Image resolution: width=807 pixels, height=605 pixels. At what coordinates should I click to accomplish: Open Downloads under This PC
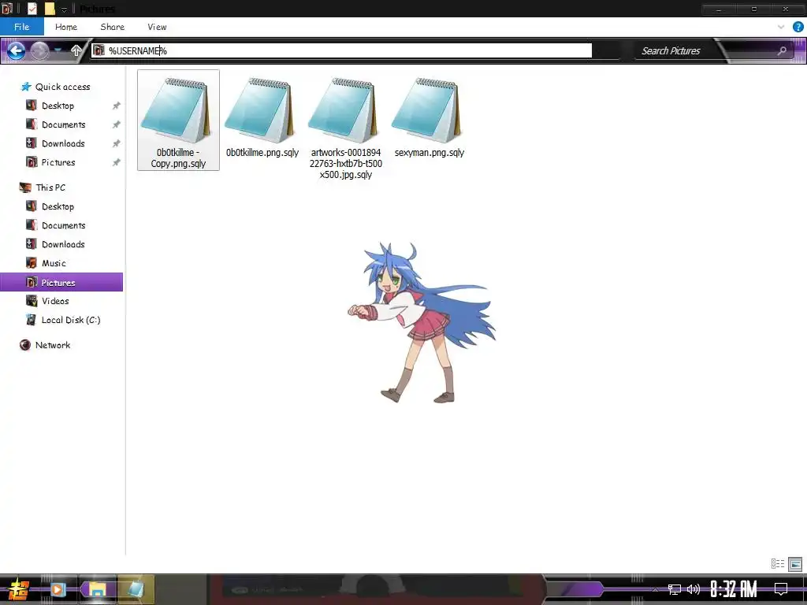[x=56, y=244]
